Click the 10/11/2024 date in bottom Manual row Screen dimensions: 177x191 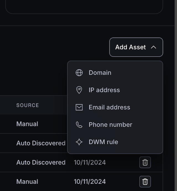(x=90, y=182)
